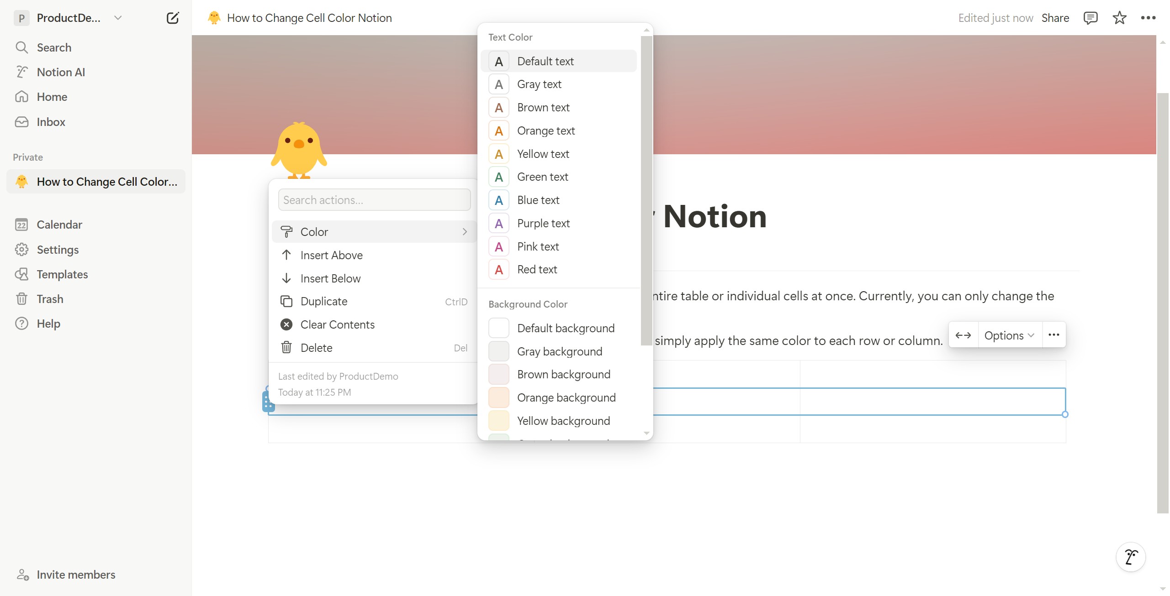Click the row drag handle

point(268,402)
